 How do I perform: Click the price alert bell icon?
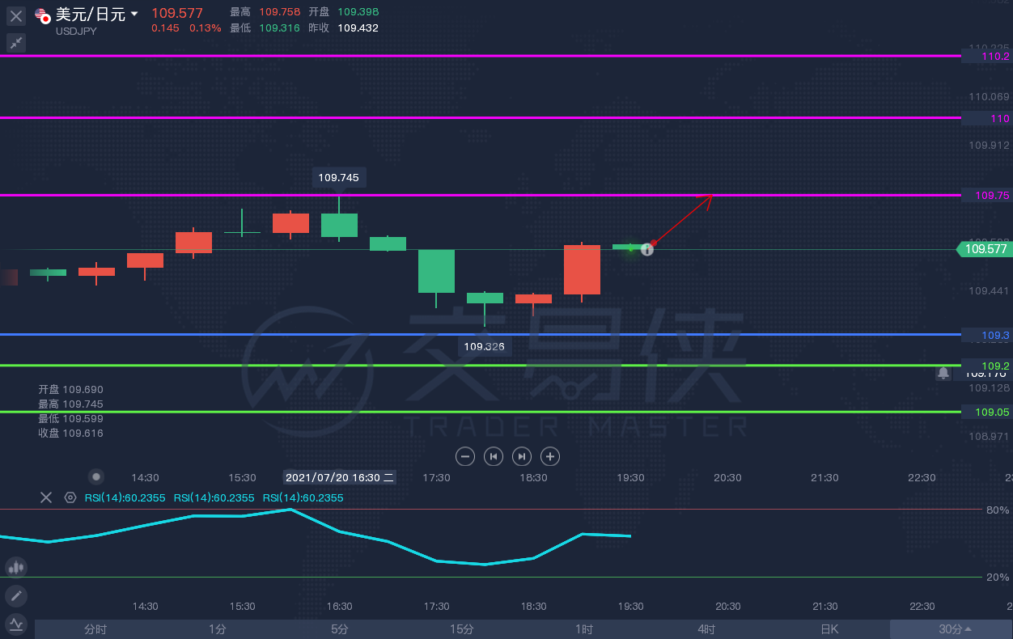click(943, 373)
